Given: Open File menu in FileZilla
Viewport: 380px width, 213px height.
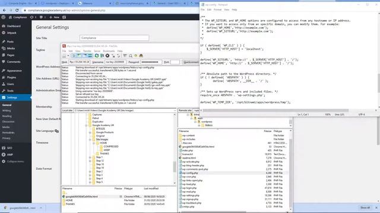Looking at the screenshot, I should (64, 51).
